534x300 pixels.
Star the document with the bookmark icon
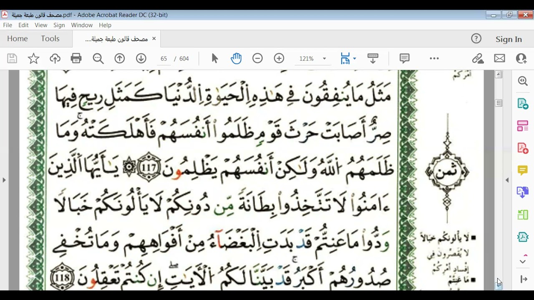click(33, 59)
